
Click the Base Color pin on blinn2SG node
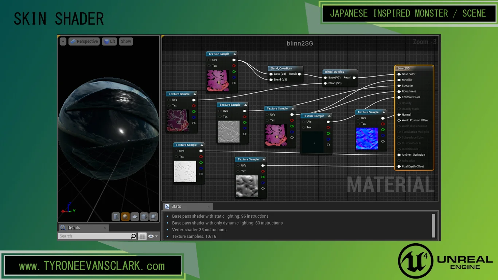398,74
